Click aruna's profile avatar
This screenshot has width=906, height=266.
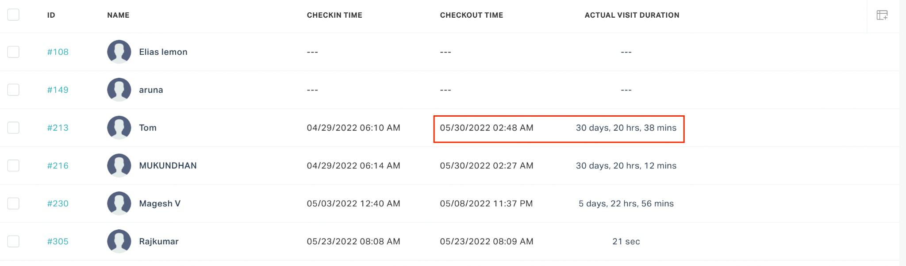pos(119,90)
